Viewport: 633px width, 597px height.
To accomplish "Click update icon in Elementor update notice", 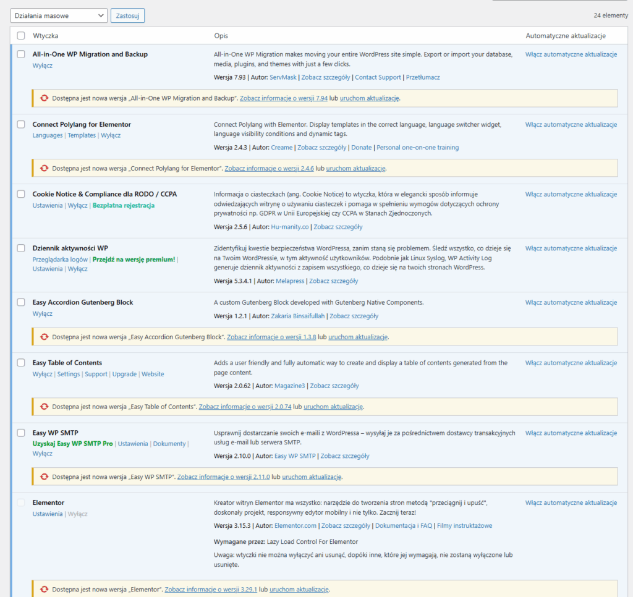I will click(x=44, y=590).
